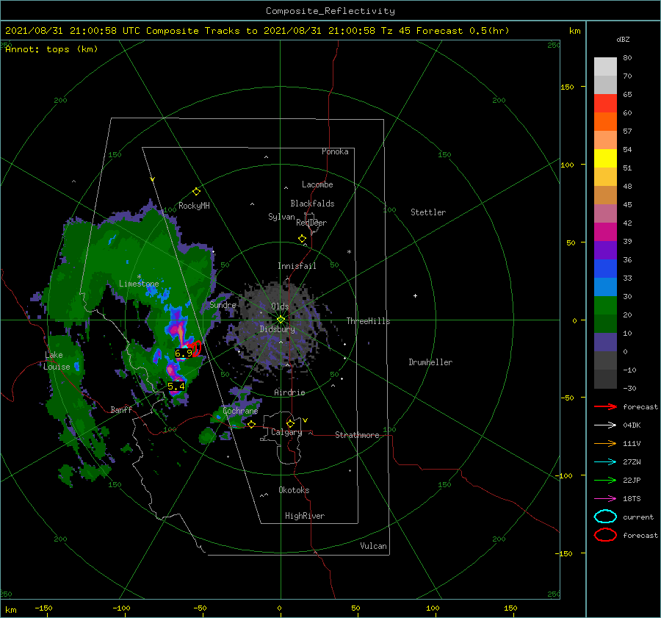Click the orange 111V arrow icon

[605, 443]
